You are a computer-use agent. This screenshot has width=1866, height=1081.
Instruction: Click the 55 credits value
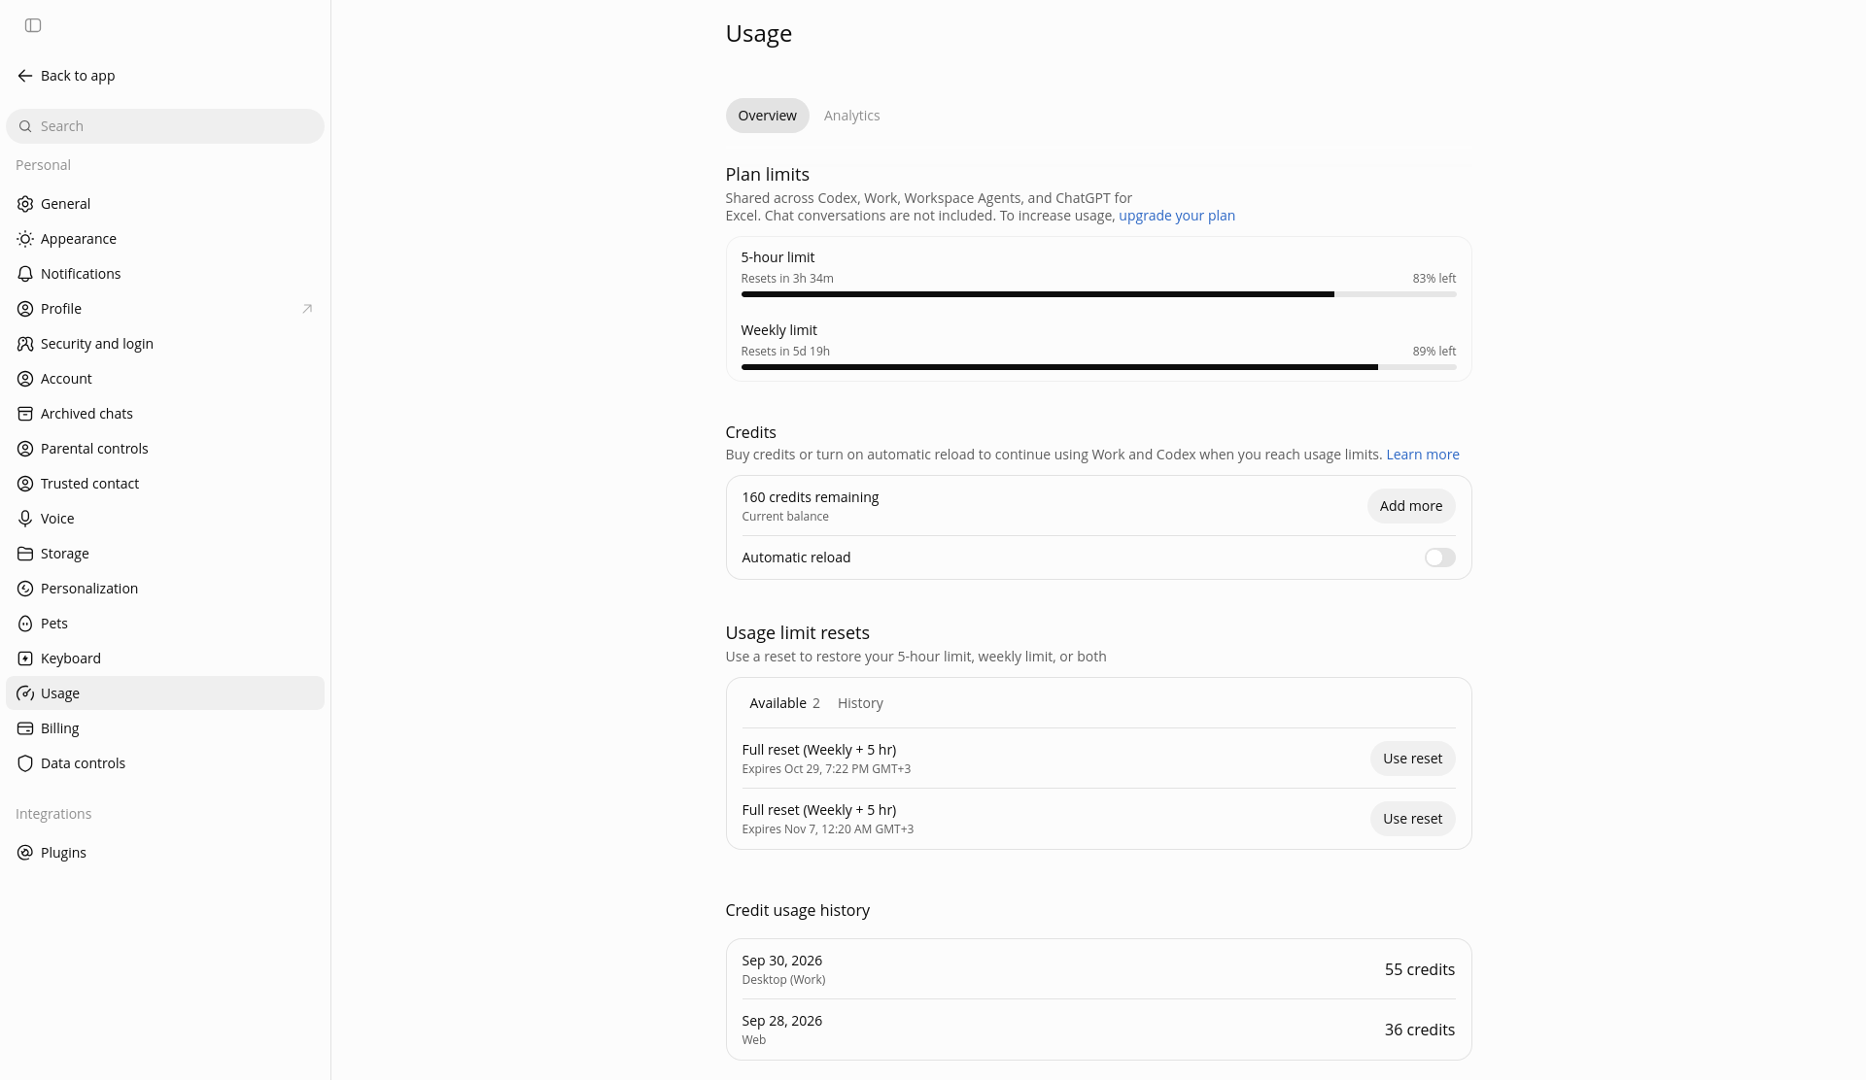[x=1419, y=969]
